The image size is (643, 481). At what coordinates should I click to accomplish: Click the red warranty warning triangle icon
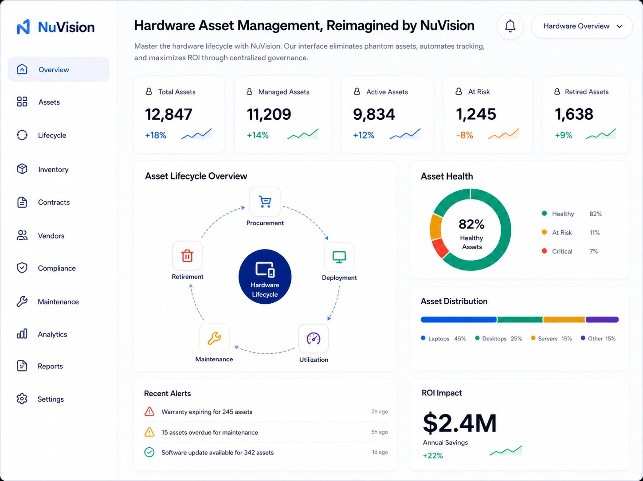[x=149, y=411]
